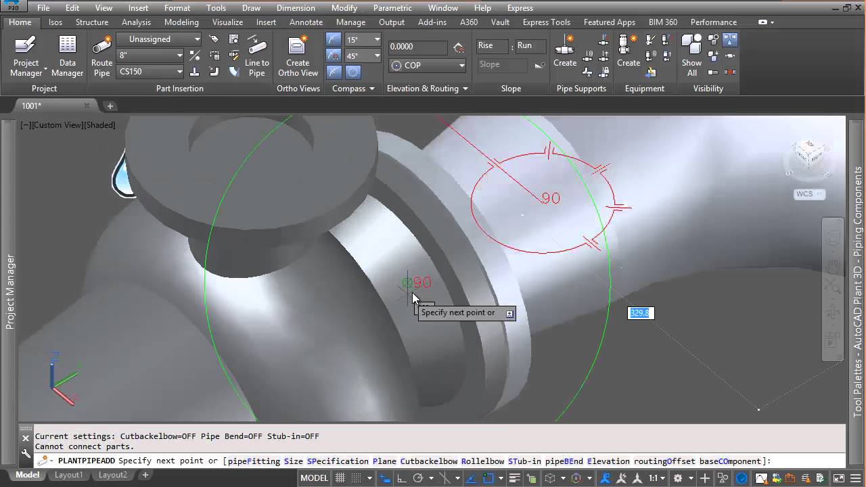Toggle polar tracking in the status bar
The image size is (866, 487).
[x=417, y=478]
